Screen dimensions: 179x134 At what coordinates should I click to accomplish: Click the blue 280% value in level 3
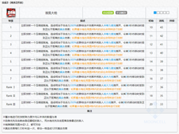click(73, 42)
